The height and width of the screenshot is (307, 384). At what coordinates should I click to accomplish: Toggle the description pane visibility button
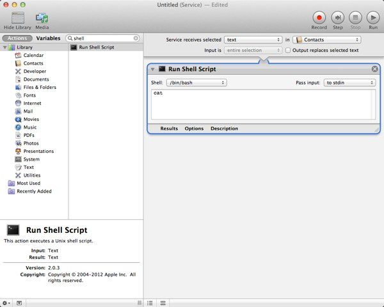click(x=19, y=303)
